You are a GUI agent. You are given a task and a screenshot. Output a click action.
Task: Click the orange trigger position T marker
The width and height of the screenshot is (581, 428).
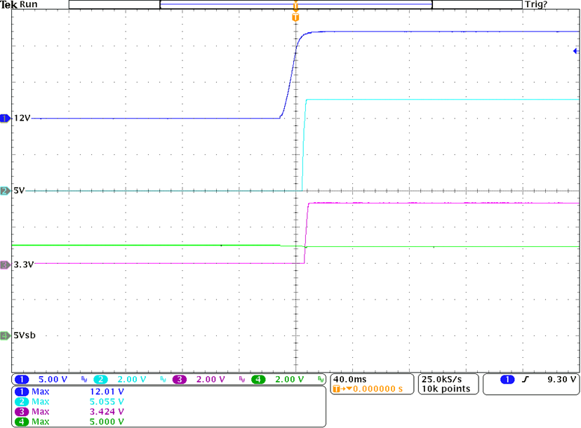click(295, 17)
